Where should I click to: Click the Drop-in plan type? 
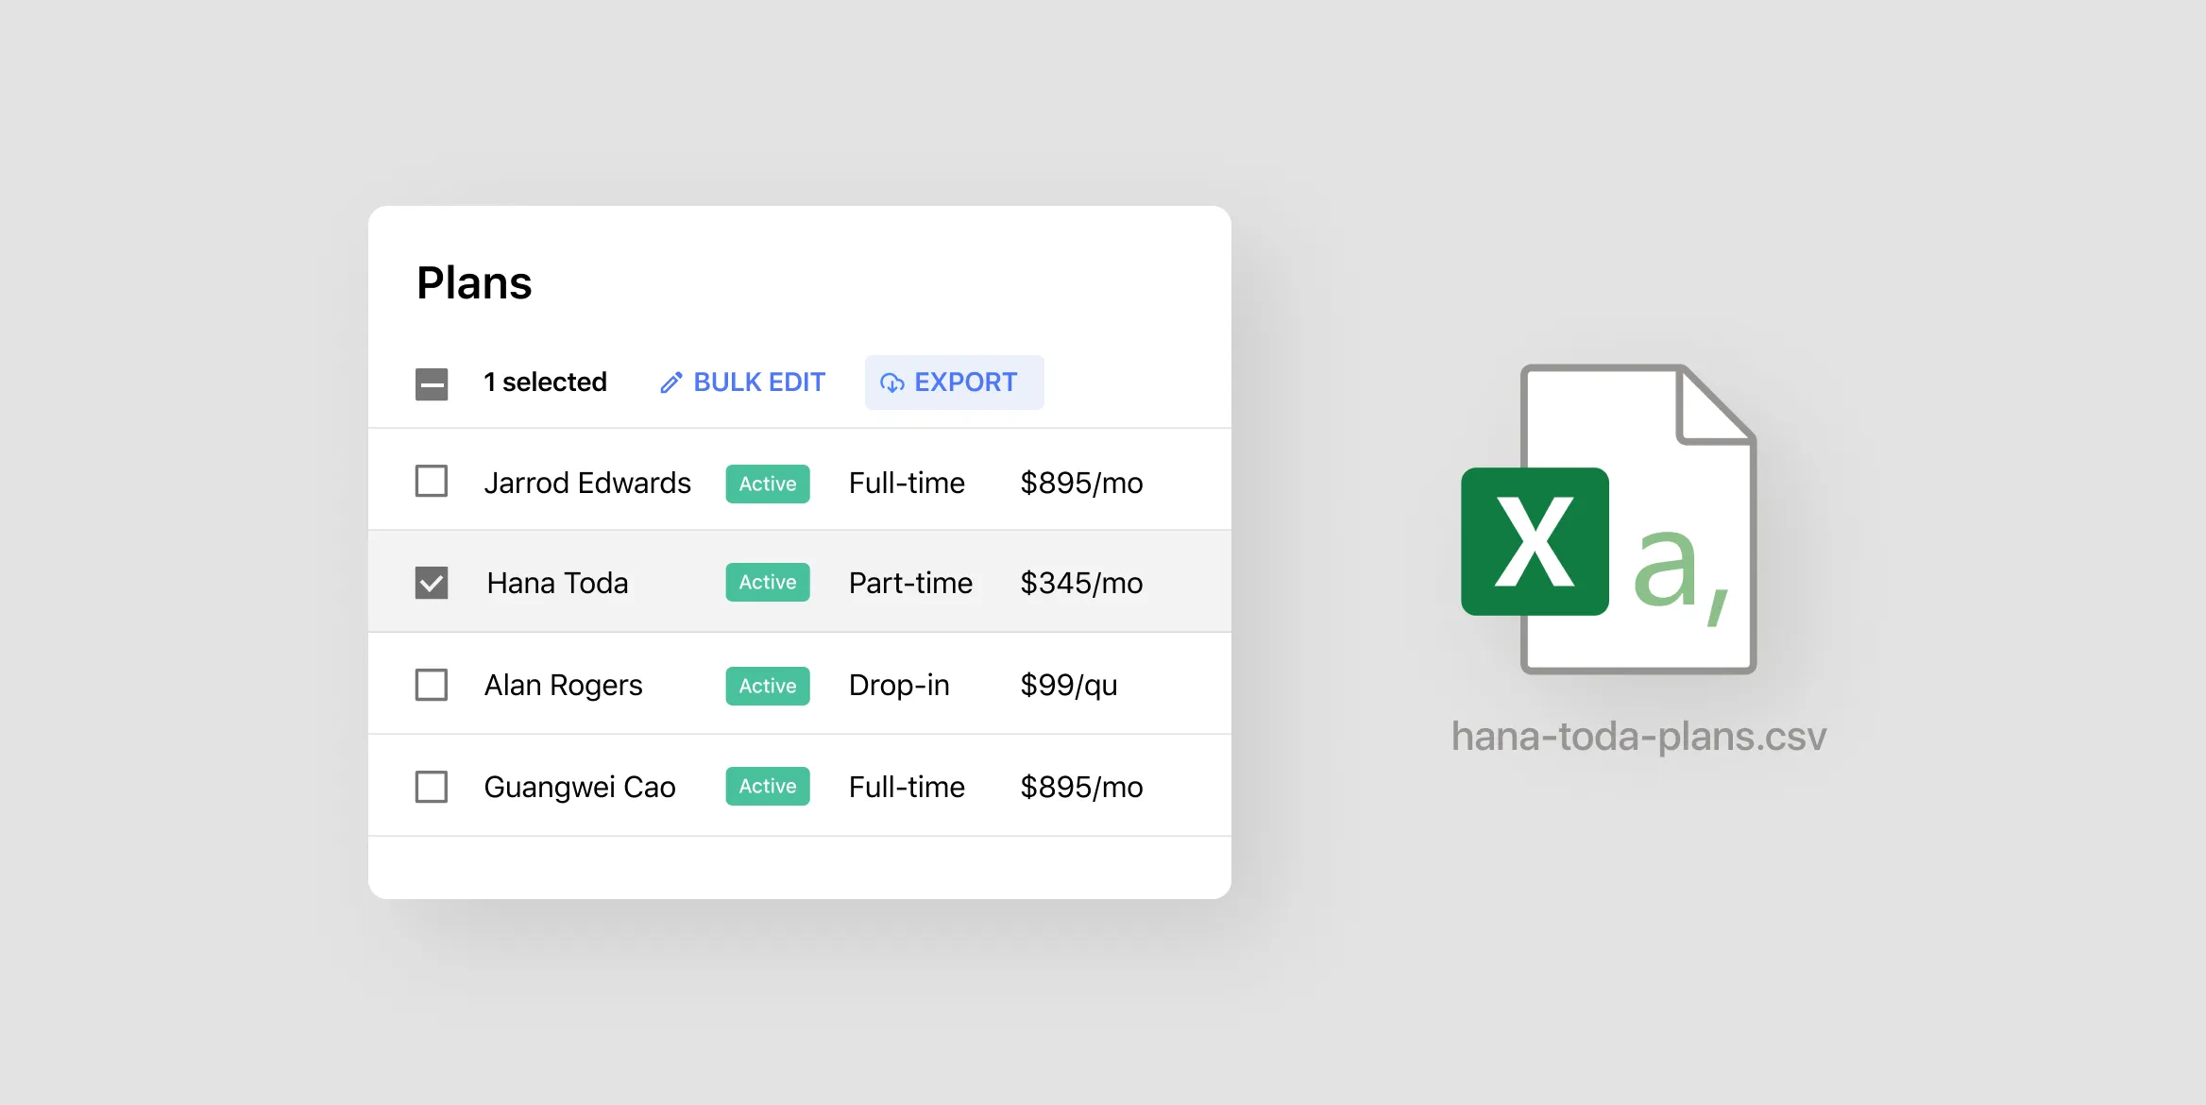pos(899,685)
